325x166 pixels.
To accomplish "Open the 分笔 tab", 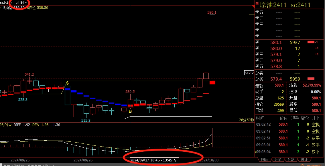I will click(x=291, y=159).
